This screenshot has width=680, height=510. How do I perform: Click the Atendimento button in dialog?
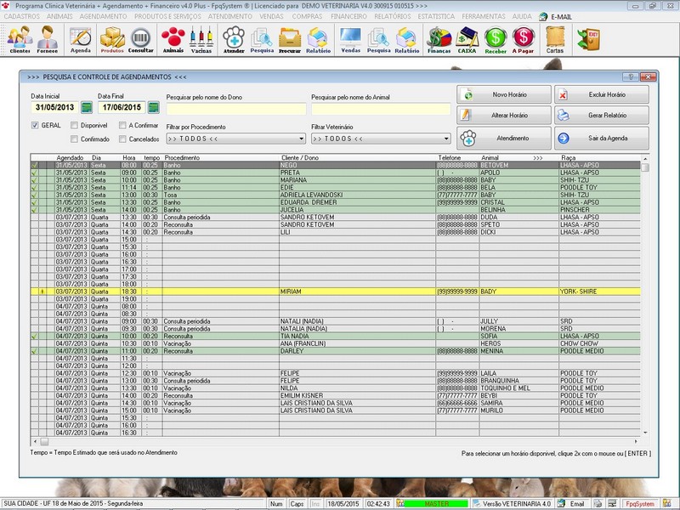coord(503,139)
